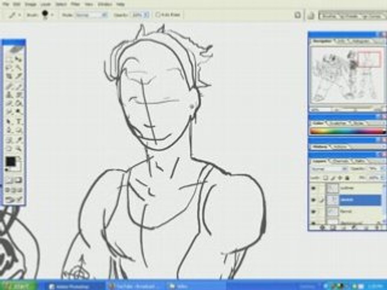
Task: Open the layer blend mode dropdown
Action: [329, 169]
